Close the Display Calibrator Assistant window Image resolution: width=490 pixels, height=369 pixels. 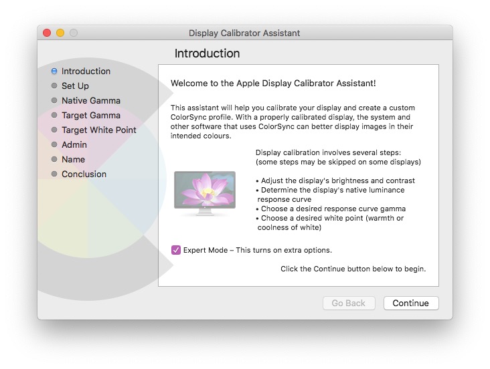(47, 33)
